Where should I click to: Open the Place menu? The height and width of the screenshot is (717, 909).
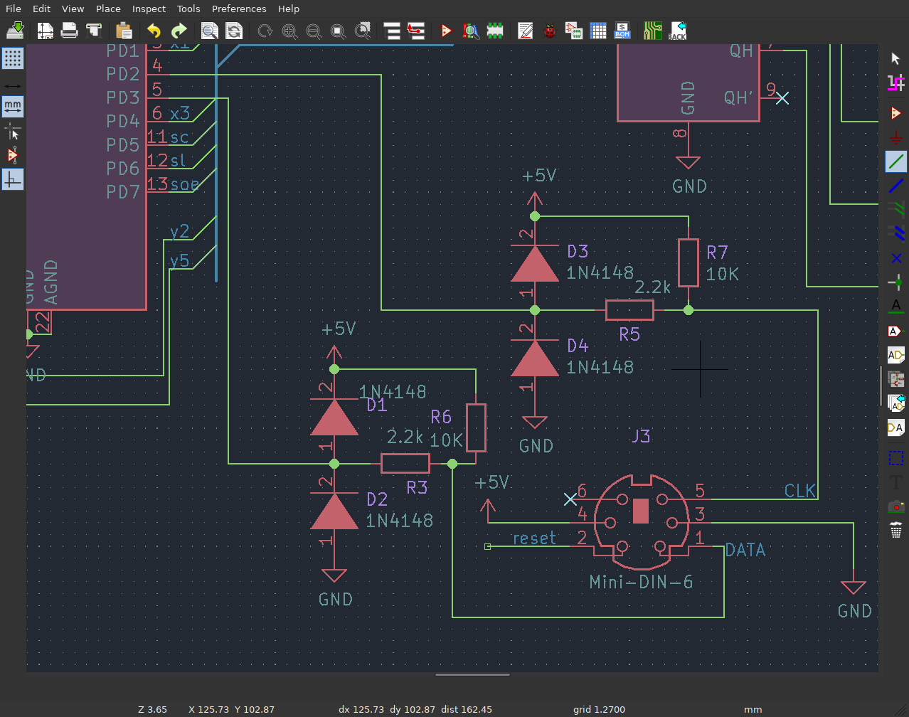(x=108, y=9)
